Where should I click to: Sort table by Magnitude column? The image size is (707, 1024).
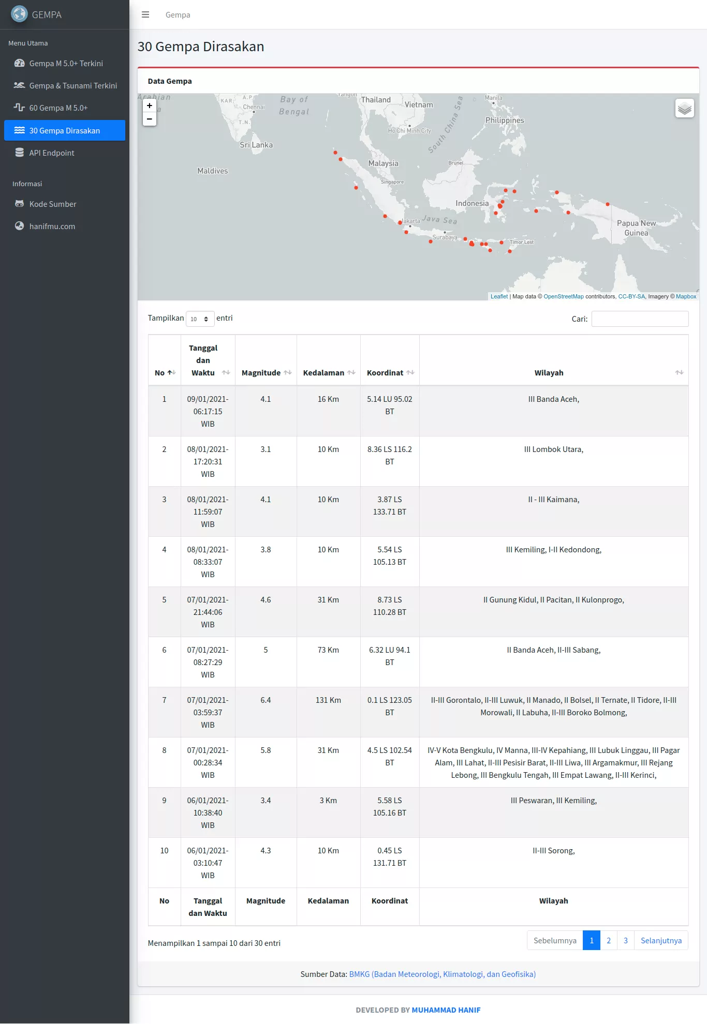coord(266,360)
